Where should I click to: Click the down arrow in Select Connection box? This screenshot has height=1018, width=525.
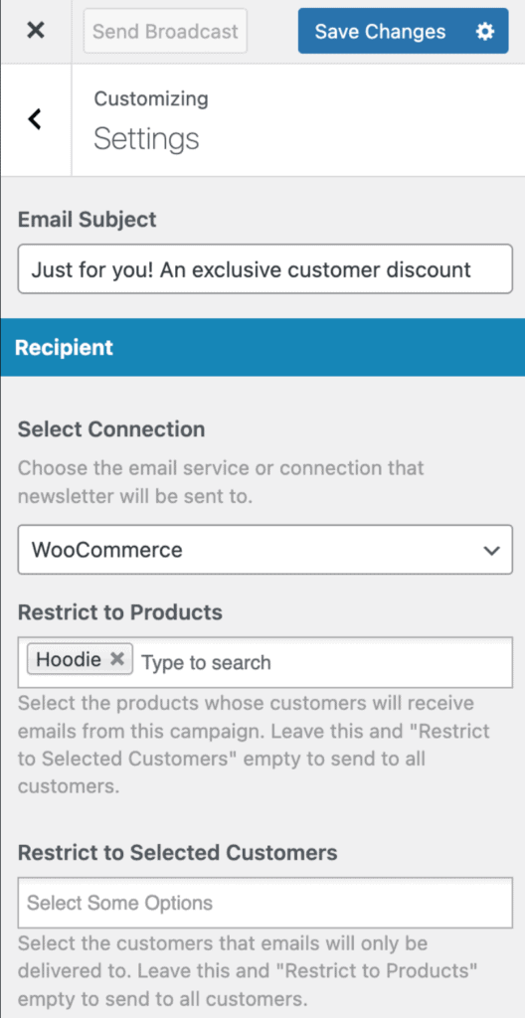[492, 551]
